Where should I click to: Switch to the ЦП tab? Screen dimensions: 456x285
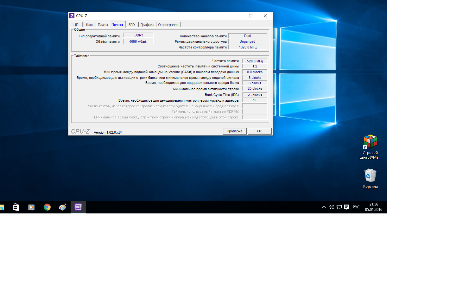76,25
